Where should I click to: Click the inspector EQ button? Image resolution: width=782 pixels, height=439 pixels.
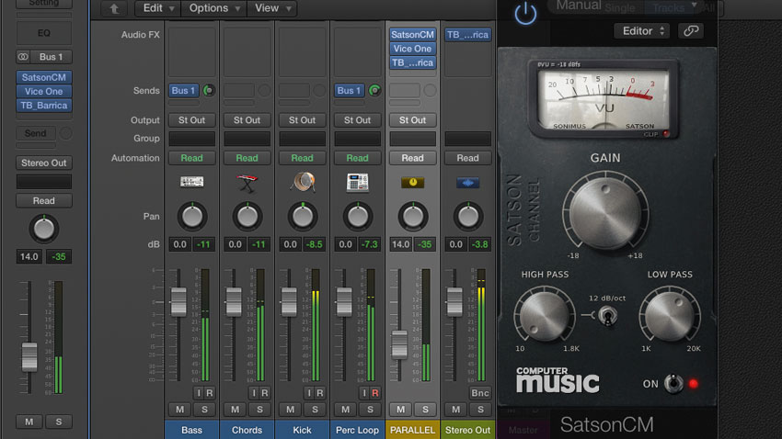click(44, 33)
